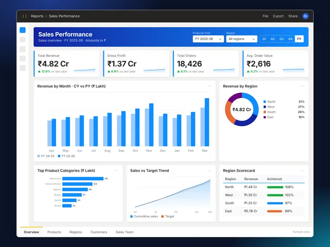Click the tall March FY 25-26 bar

207,122
